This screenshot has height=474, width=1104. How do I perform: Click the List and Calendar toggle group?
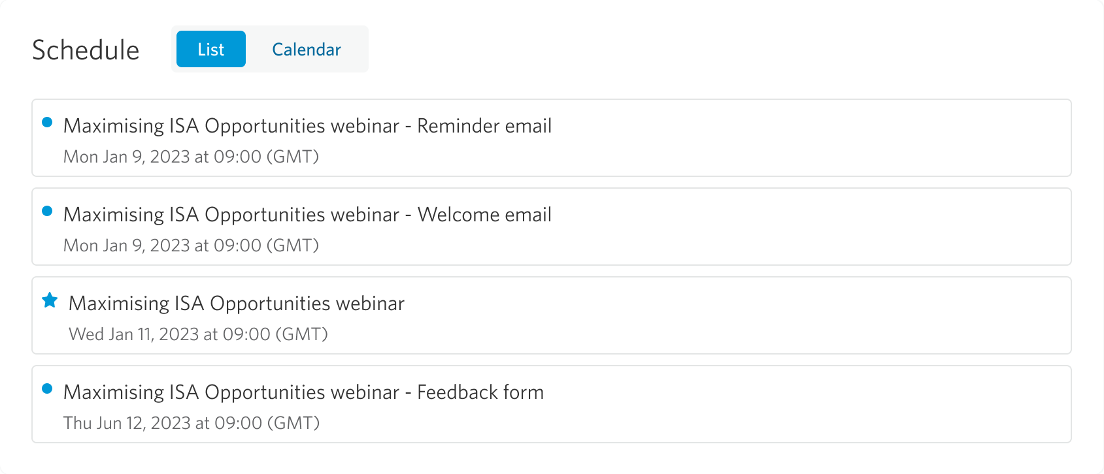[271, 49]
